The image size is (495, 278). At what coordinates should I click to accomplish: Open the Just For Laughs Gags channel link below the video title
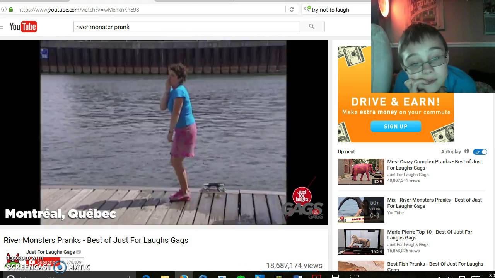tap(51, 252)
